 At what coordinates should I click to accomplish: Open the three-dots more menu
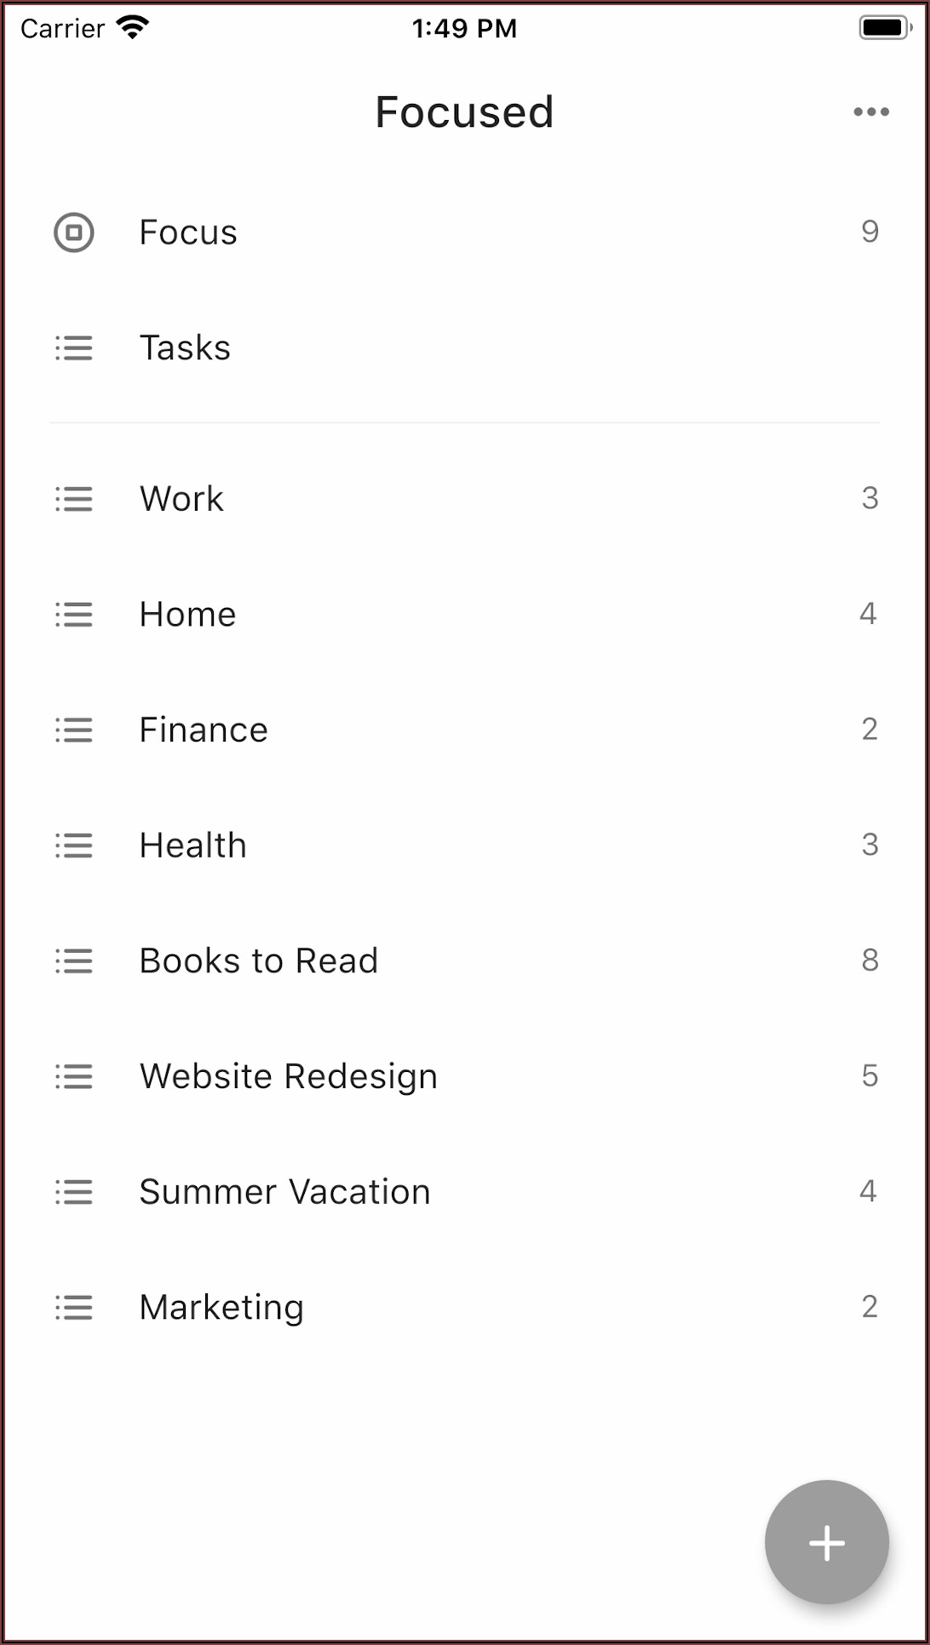tap(871, 112)
